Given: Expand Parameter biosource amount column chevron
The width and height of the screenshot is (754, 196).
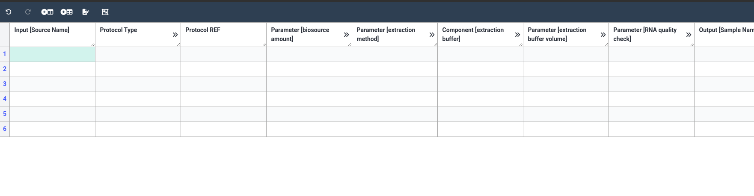Looking at the screenshot, I should click(346, 35).
